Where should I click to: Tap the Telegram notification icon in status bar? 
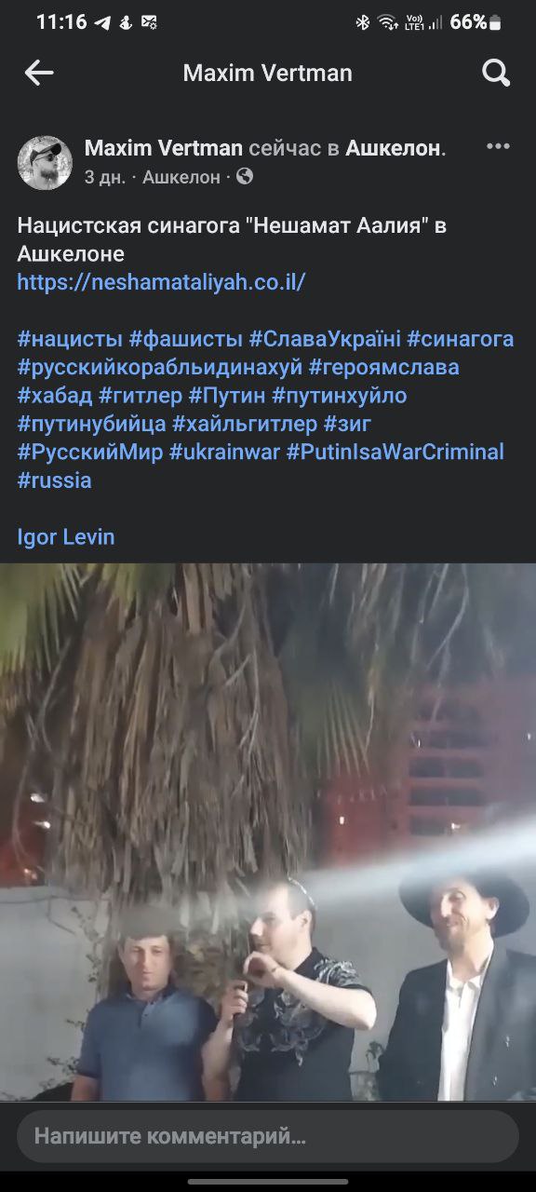101,22
